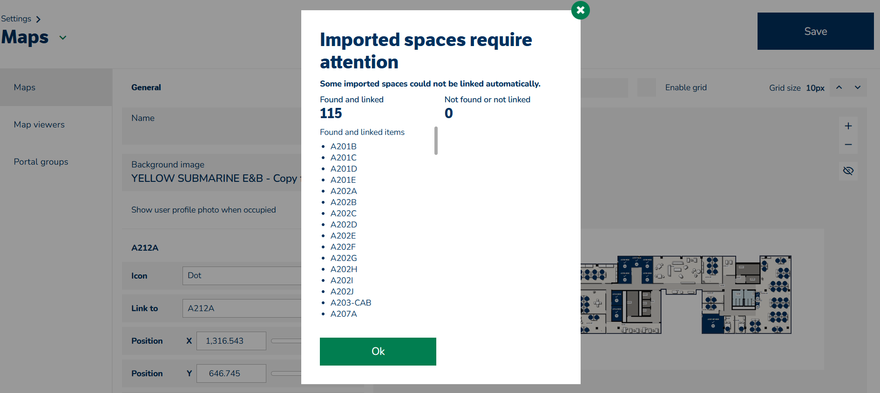Viewport: 880px width, 393px height.
Task: Click the linked items list scrollbar
Action: (436, 140)
